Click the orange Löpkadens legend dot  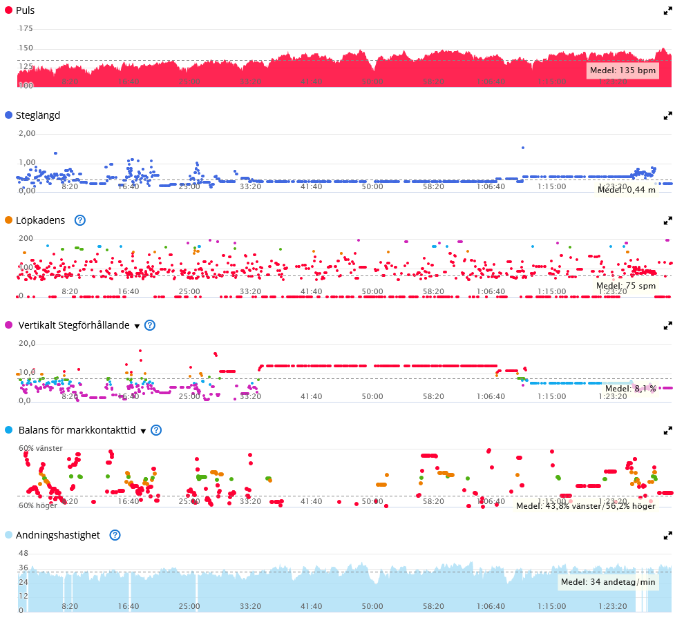click(8, 220)
